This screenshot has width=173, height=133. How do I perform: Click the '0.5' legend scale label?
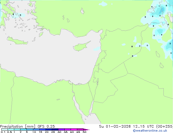[x=10, y=132]
